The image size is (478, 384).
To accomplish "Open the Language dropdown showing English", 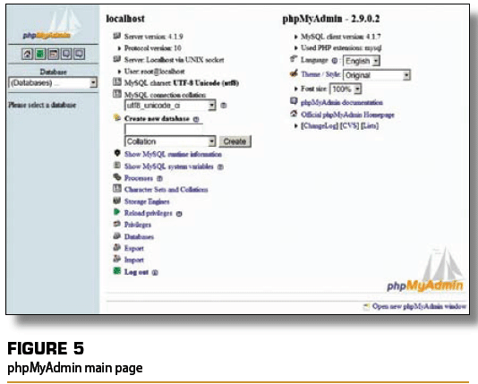I will pyautogui.click(x=362, y=61).
